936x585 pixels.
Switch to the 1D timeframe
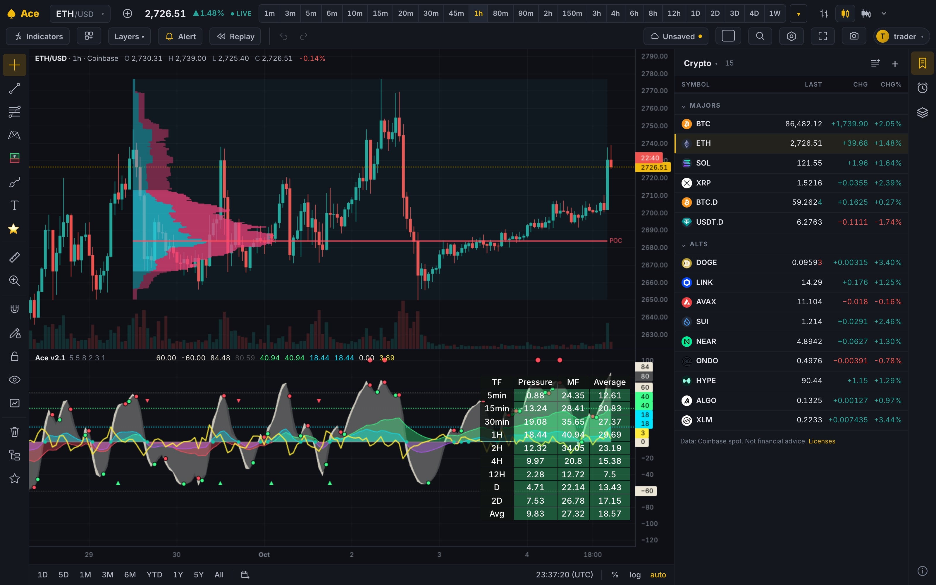click(x=695, y=13)
